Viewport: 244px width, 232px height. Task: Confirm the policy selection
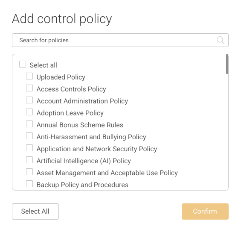click(205, 211)
